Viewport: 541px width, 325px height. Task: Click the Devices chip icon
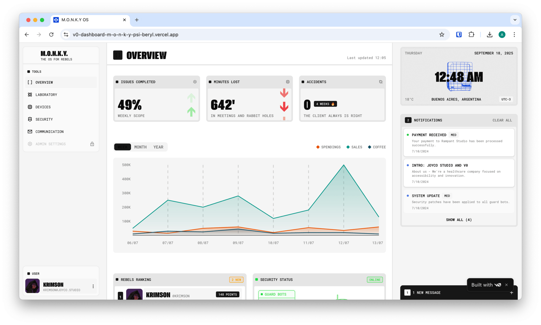[x=30, y=107]
